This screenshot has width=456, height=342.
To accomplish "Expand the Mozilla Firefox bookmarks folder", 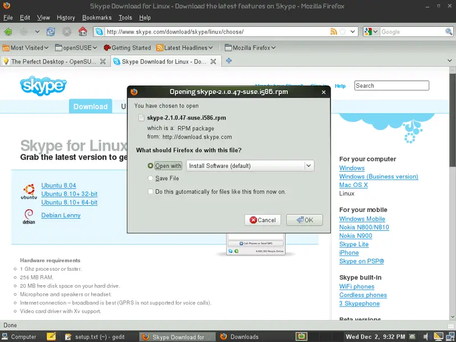I will 250,48.
